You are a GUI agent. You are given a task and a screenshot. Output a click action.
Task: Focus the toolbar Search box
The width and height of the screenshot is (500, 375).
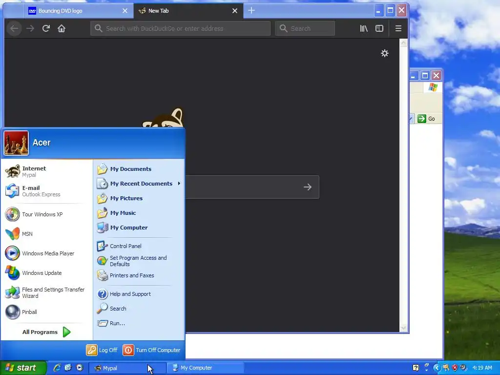(x=305, y=28)
